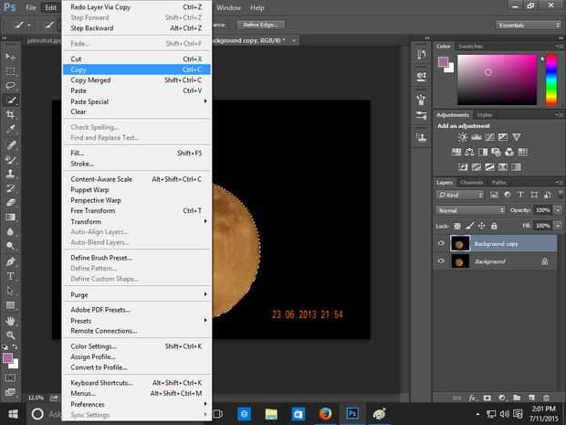Select the Type tool
Viewport: 566px width, 425px height.
click(11, 276)
